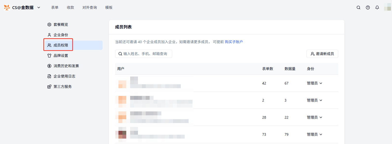Expand 管理员 dropdown for member with 73 forms

[315, 134]
